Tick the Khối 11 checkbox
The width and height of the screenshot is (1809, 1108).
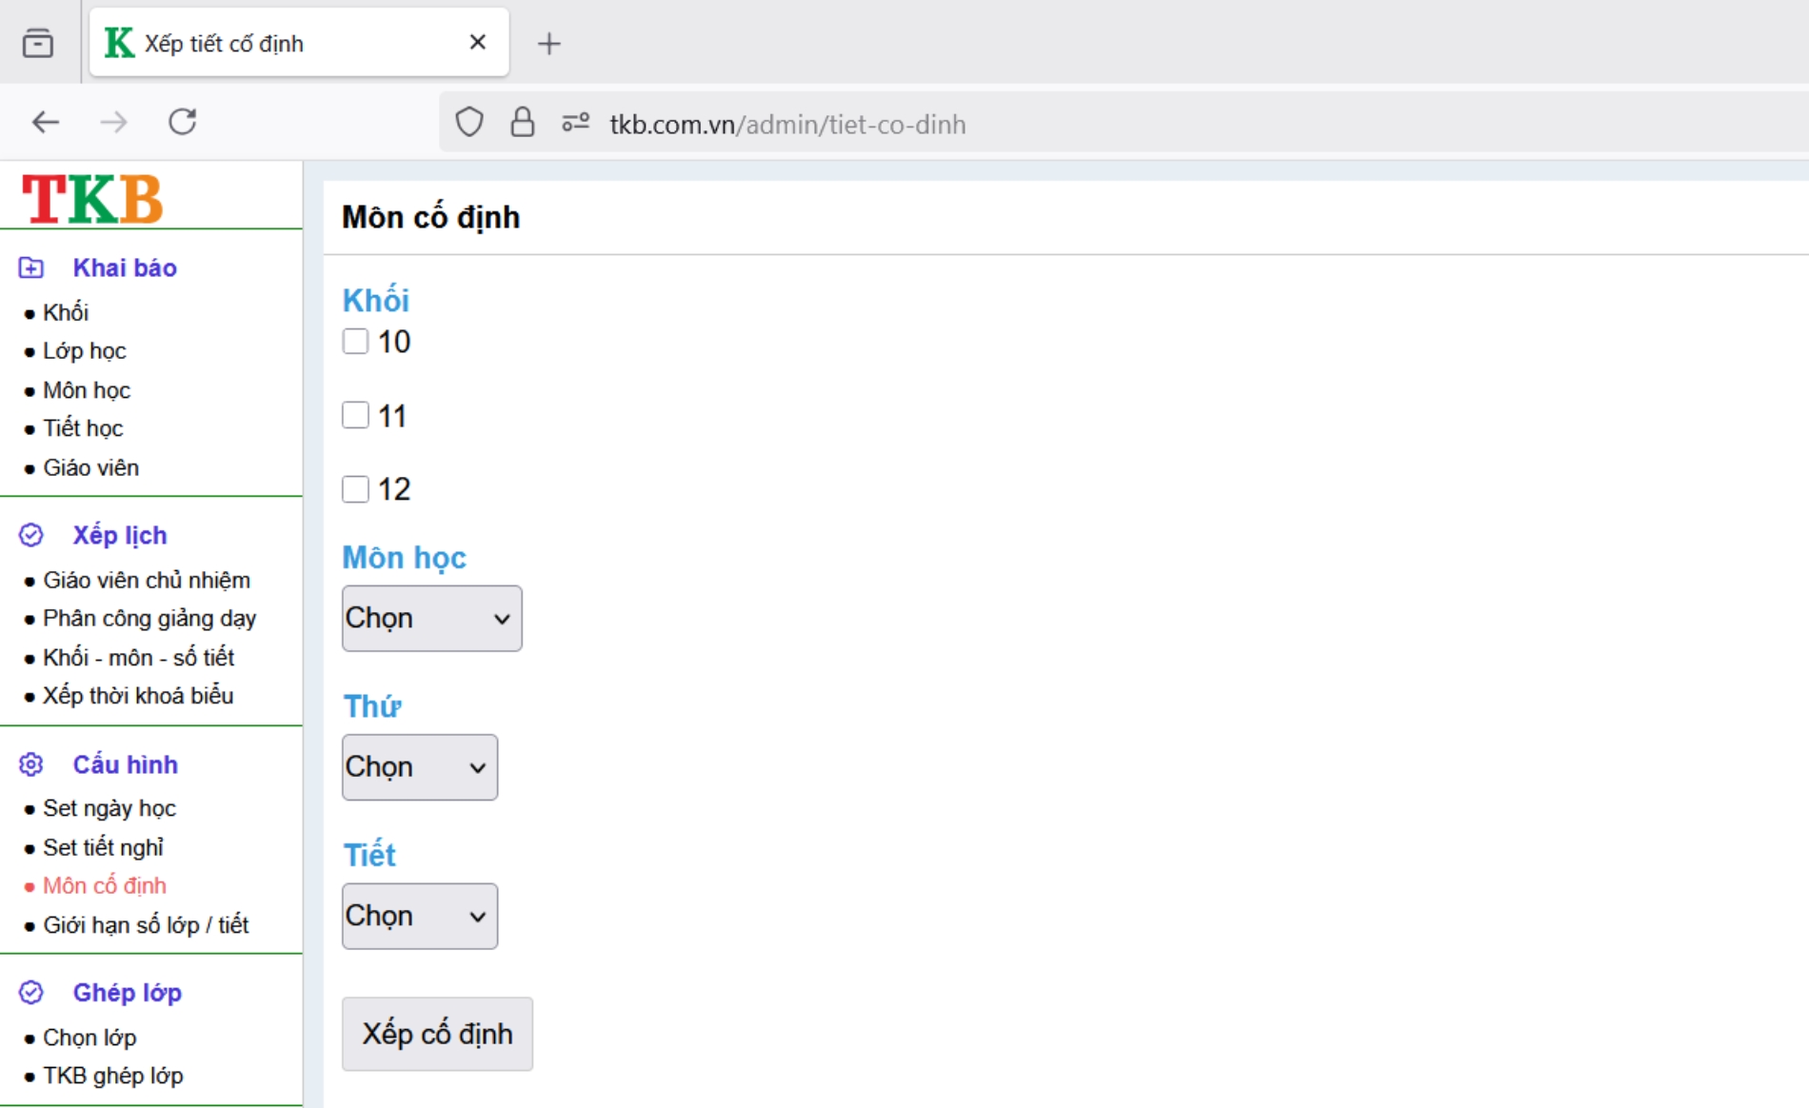355,415
